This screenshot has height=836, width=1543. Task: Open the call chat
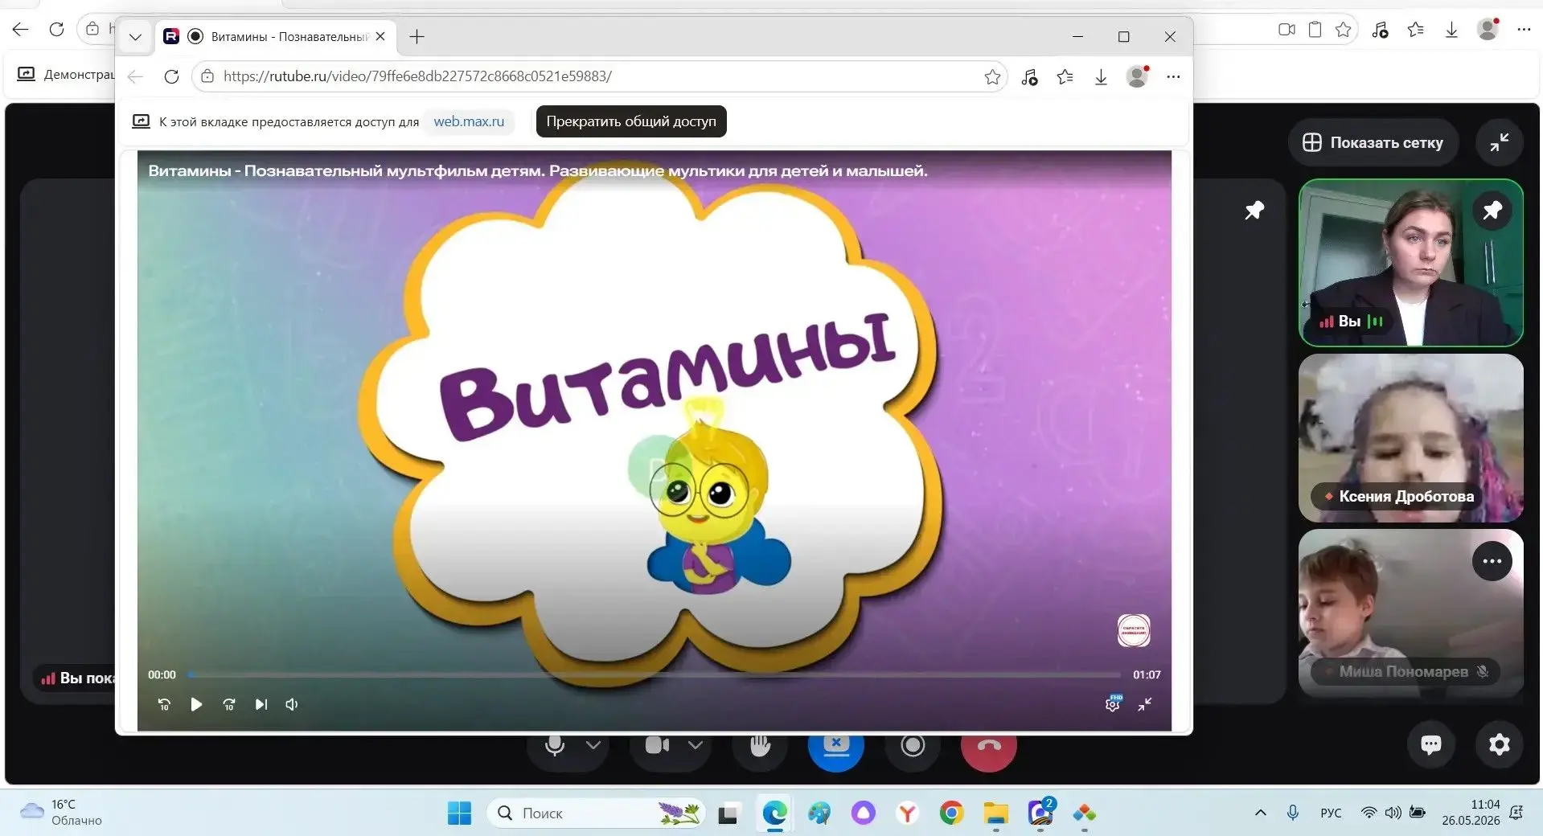click(1431, 744)
